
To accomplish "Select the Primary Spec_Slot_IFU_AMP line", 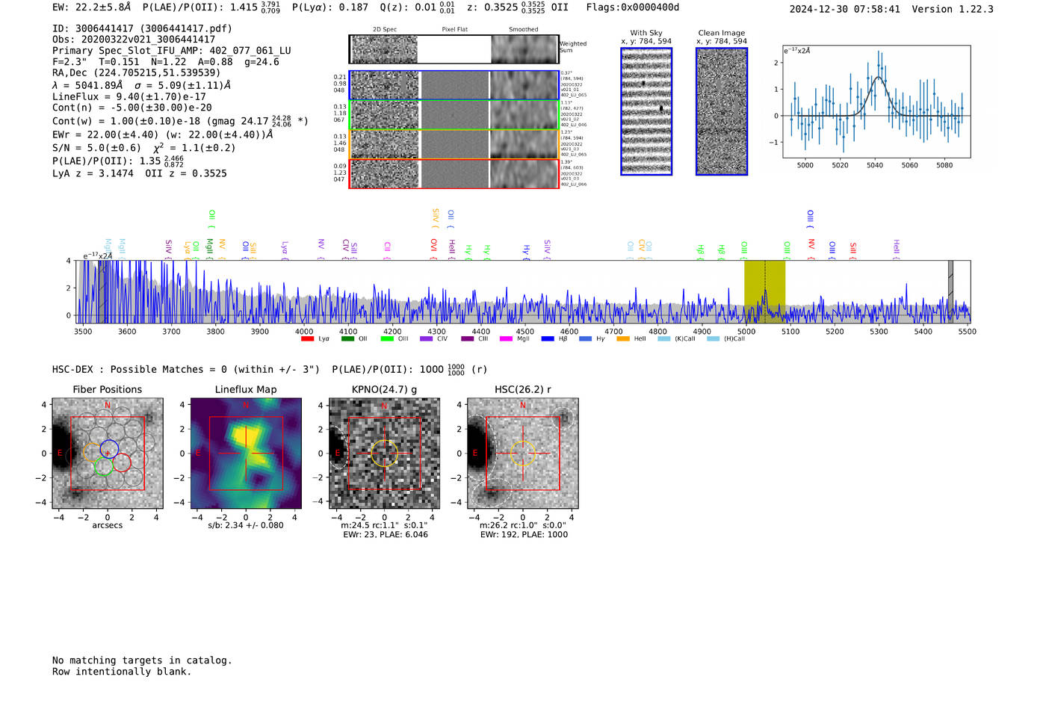I will [172, 51].
